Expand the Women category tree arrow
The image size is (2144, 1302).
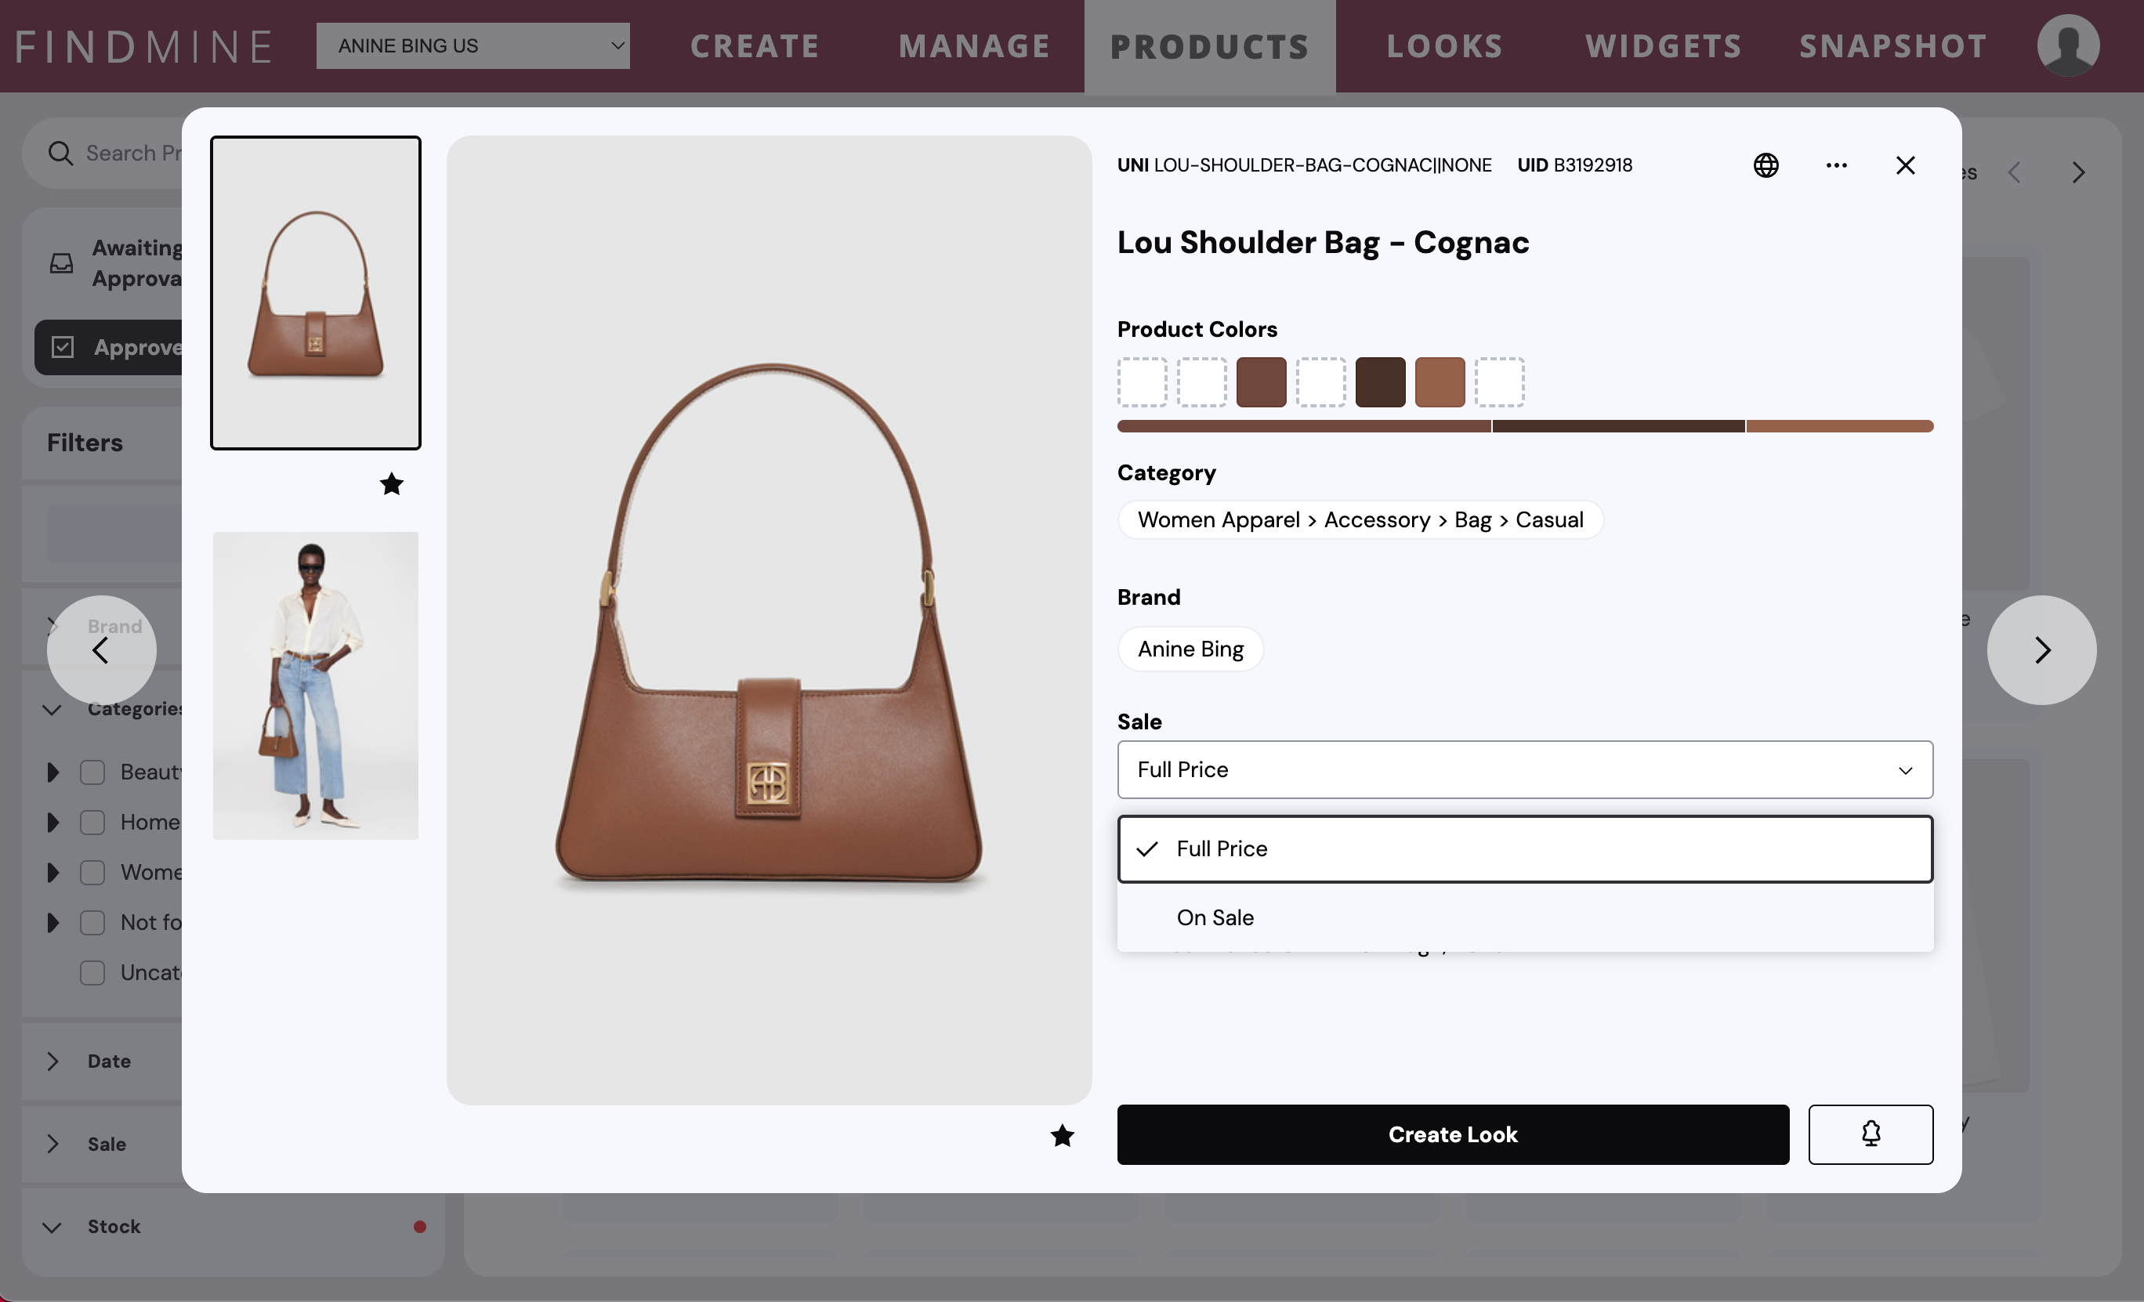[53, 873]
